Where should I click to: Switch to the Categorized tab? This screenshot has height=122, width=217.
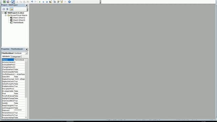[16, 57]
